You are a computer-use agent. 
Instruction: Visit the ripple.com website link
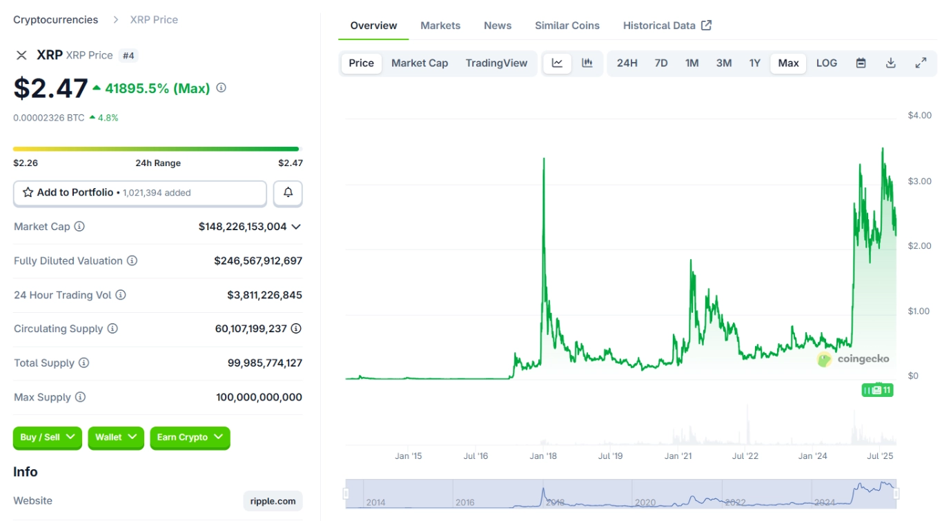pyautogui.click(x=273, y=500)
